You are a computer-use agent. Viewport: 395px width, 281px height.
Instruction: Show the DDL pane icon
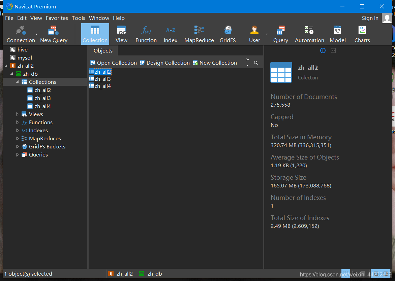pyautogui.click(x=333, y=50)
